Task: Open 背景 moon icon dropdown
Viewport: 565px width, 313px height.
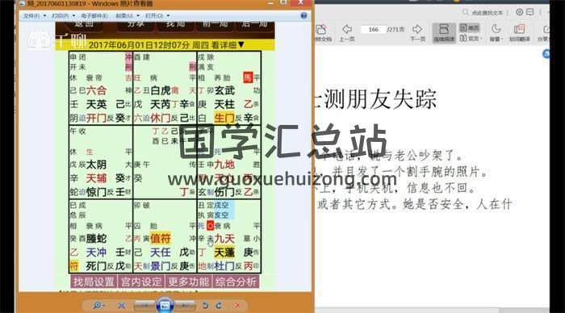Action: point(496,33)
